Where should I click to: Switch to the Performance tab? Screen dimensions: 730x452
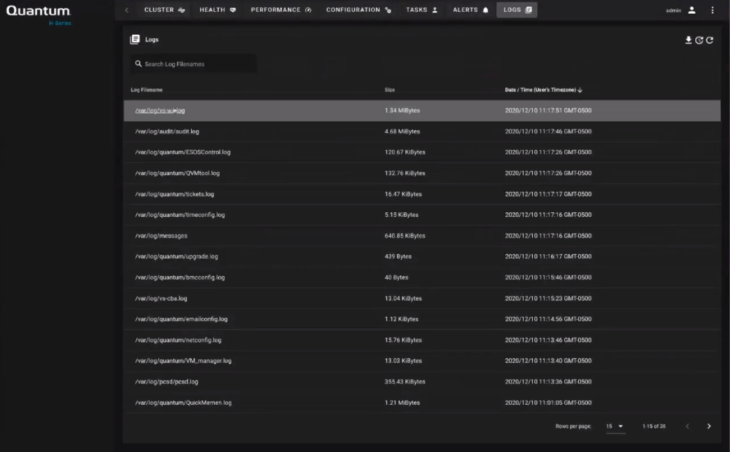(281, 10)
